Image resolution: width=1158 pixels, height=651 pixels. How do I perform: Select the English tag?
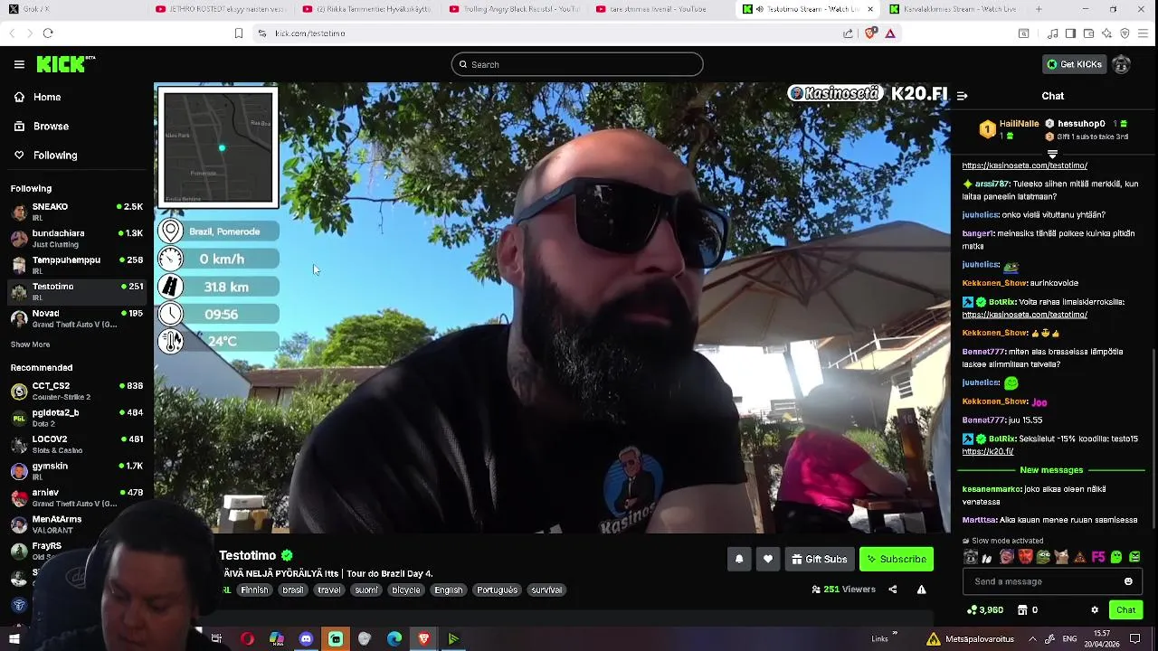pyautogui.click(x=449, y=590)
